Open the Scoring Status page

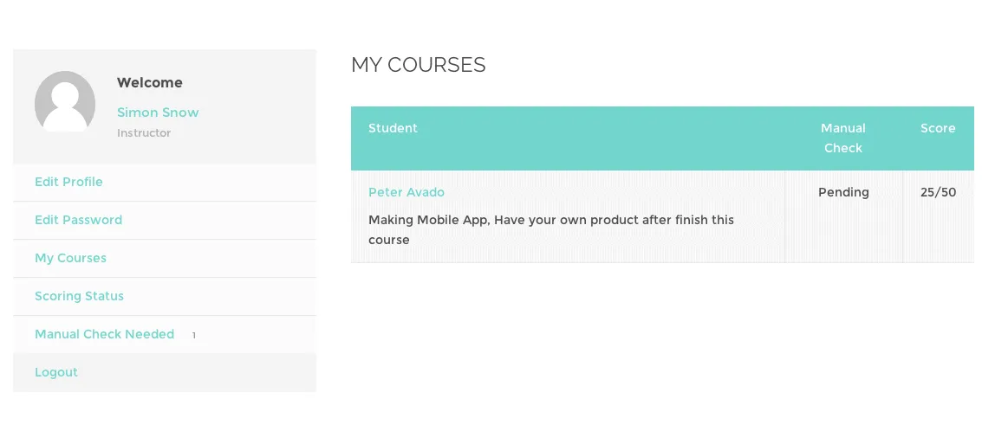pyautogui.click(x=79, y=296)
